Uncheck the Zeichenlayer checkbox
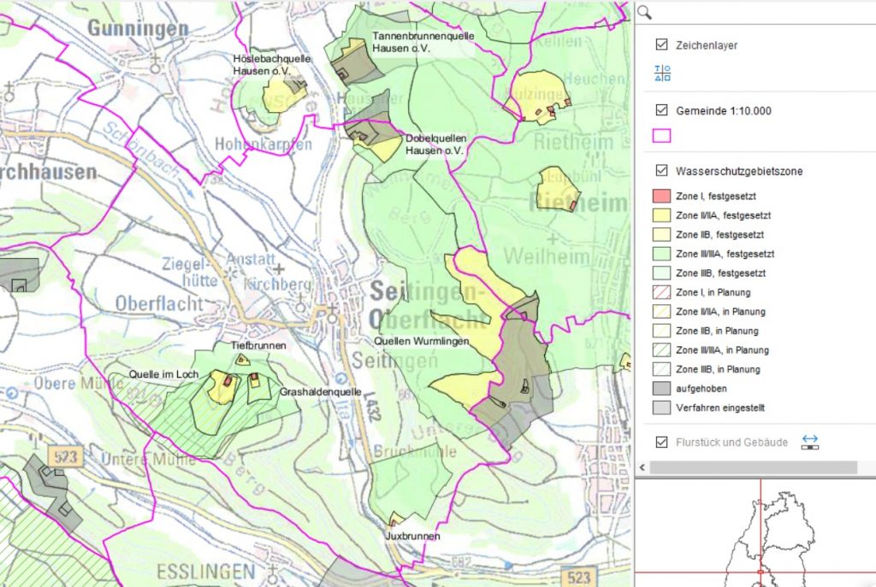 pyautogui.click(x=661, y=44)
